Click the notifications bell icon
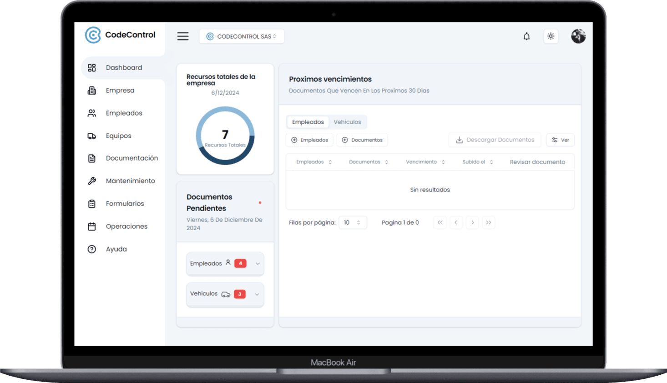The width and height of the screenshot is (667, 383). [526, 36]
